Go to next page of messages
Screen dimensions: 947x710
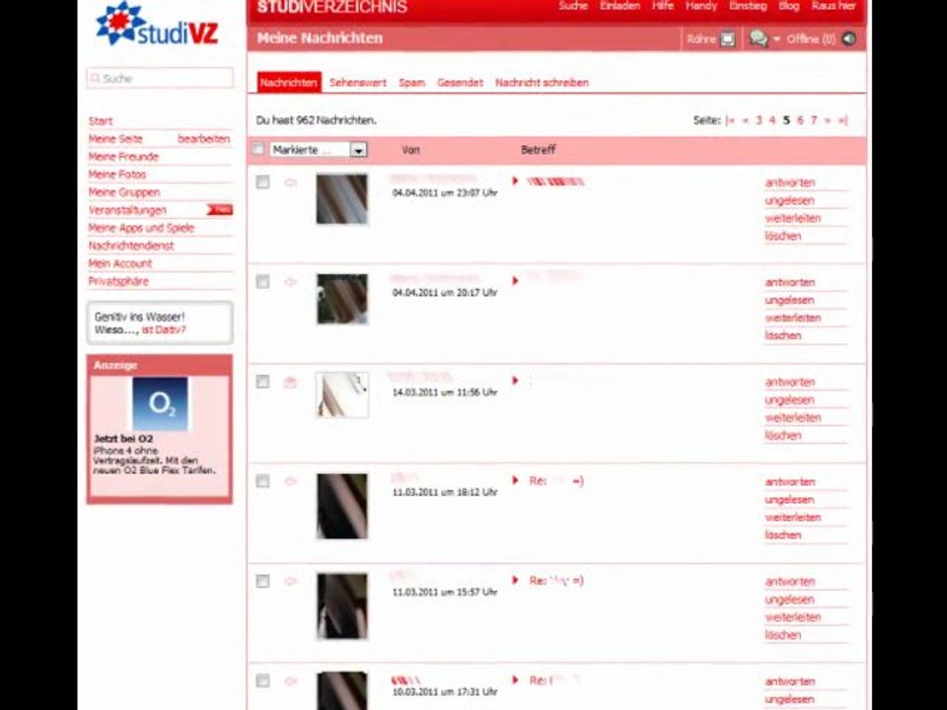(x=828, y=120)
